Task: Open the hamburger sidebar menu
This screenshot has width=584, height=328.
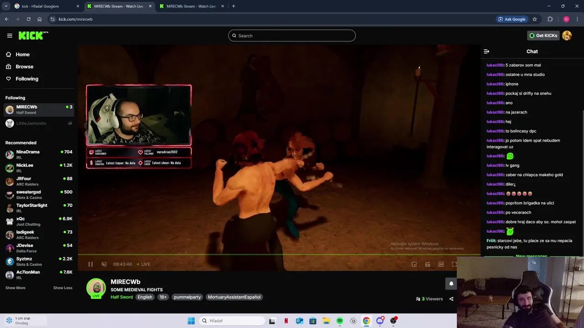Action: [10, 36]
